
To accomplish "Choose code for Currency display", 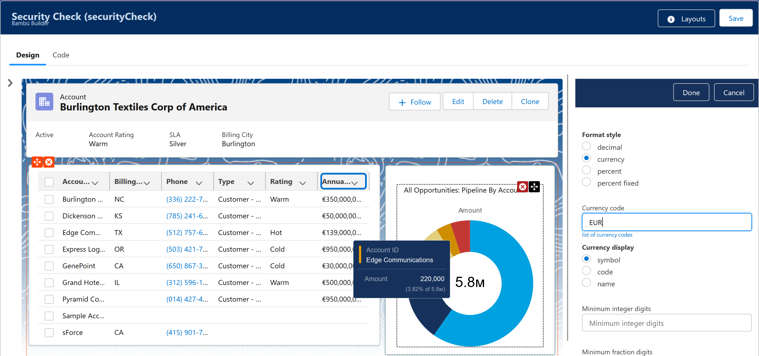I will [x=586, y=271].
